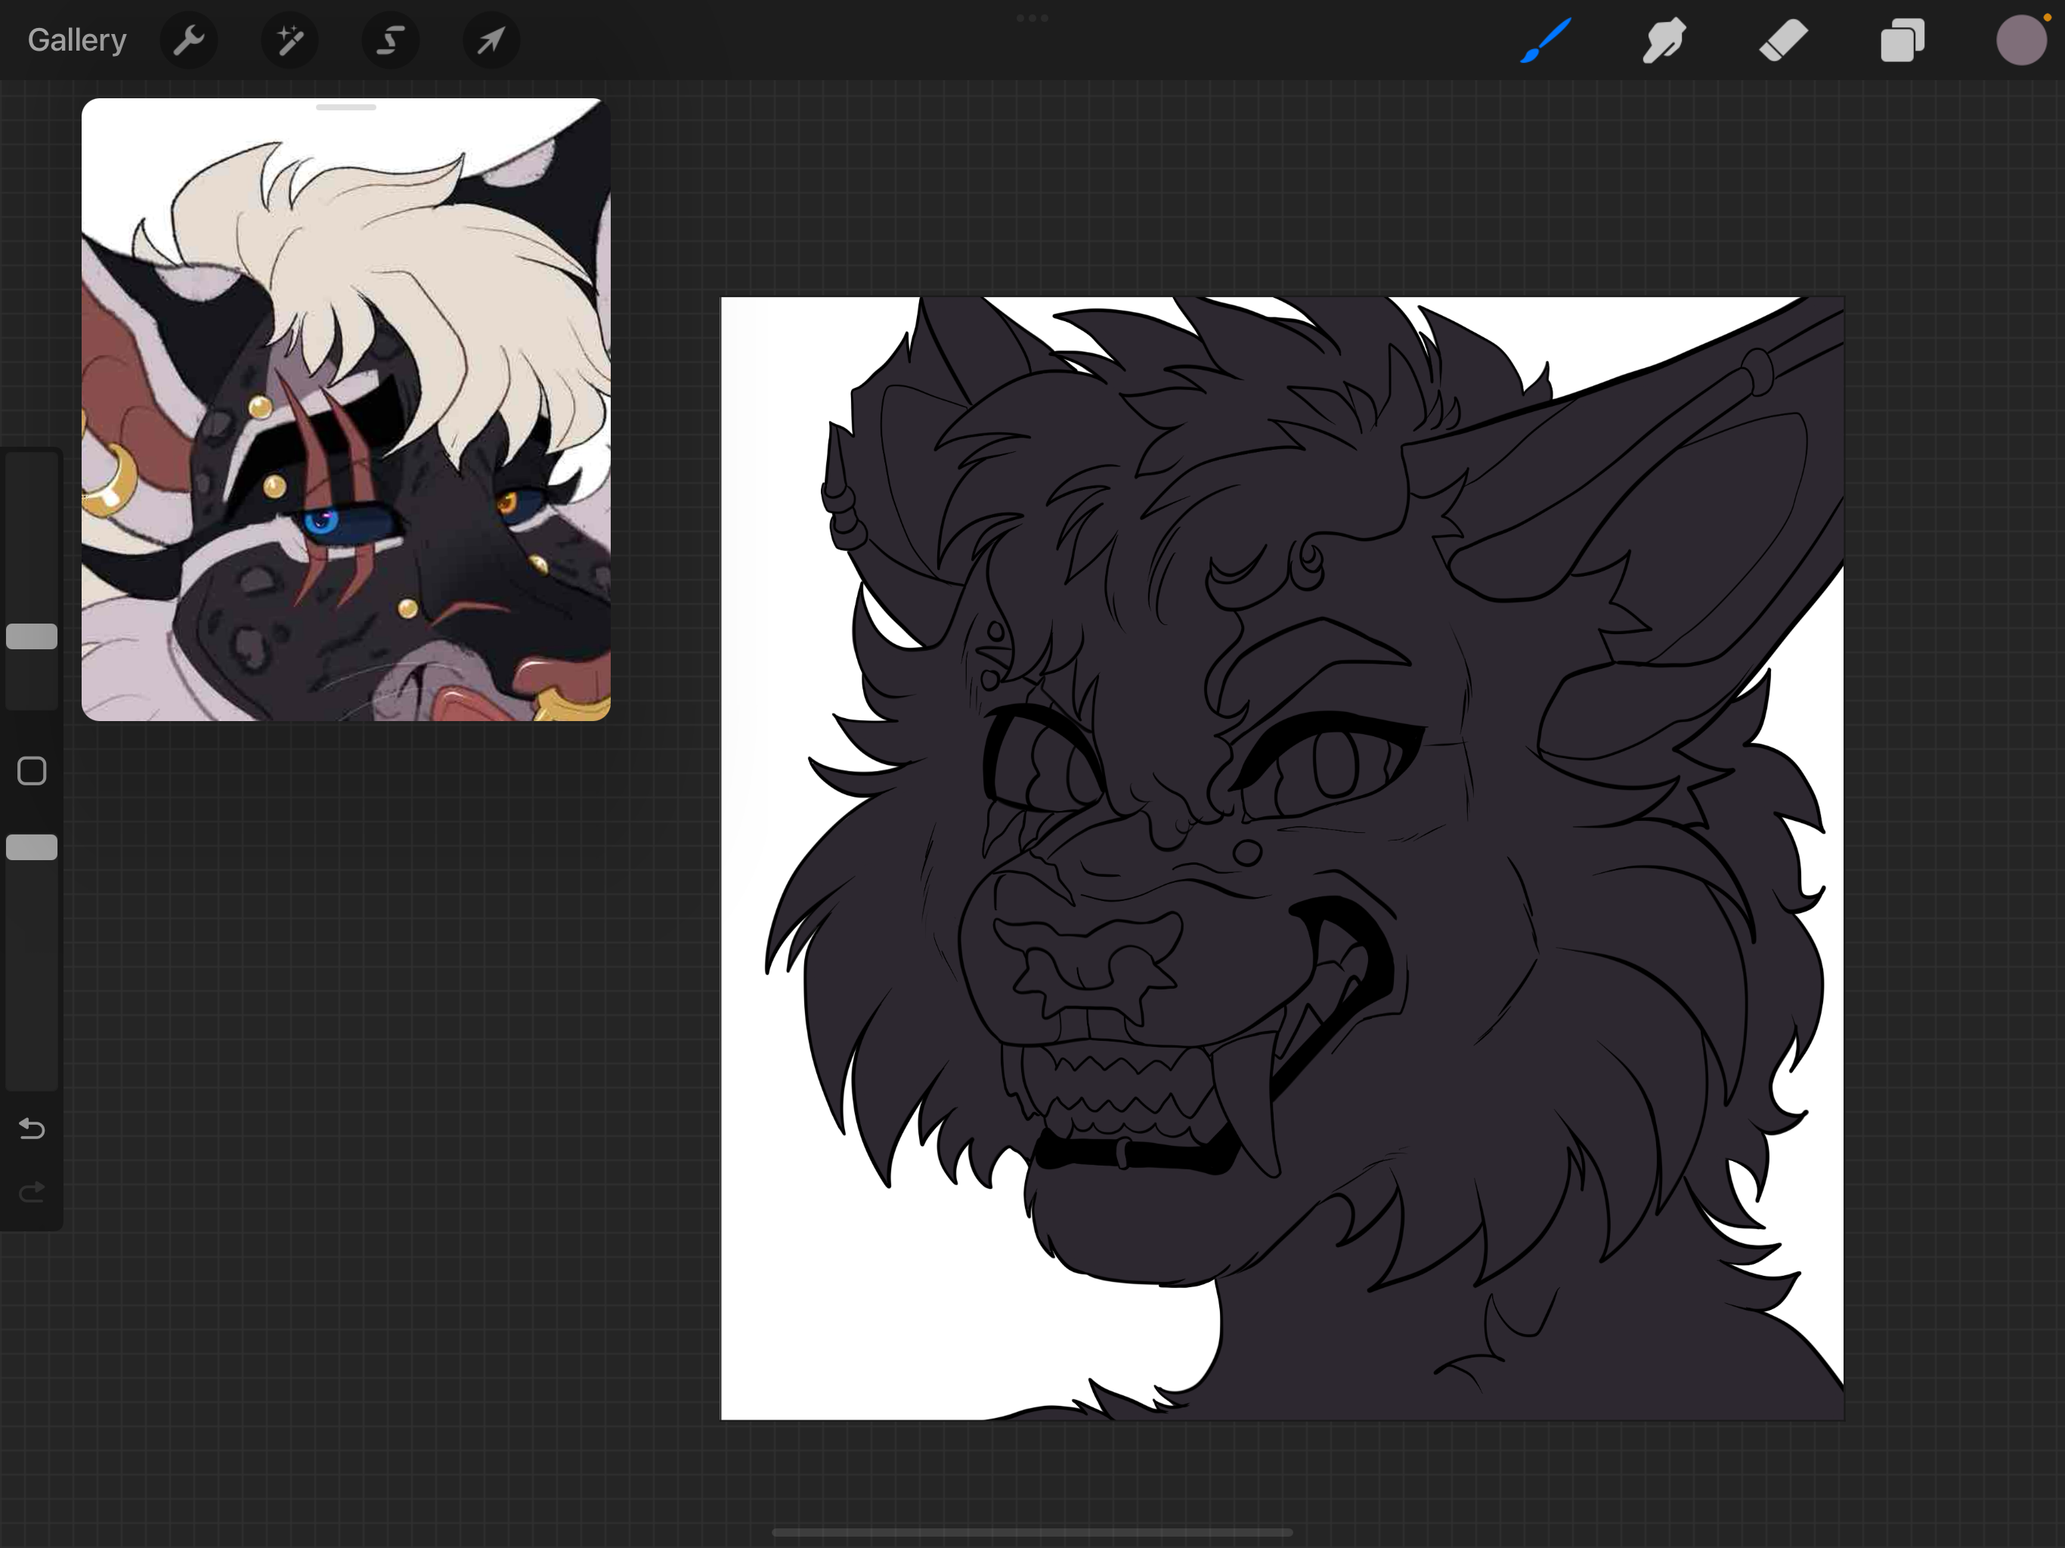The height and width of the screenshot is (1548, 2065).
Task: Select the Eraser tool
Action: (1783, 40)
